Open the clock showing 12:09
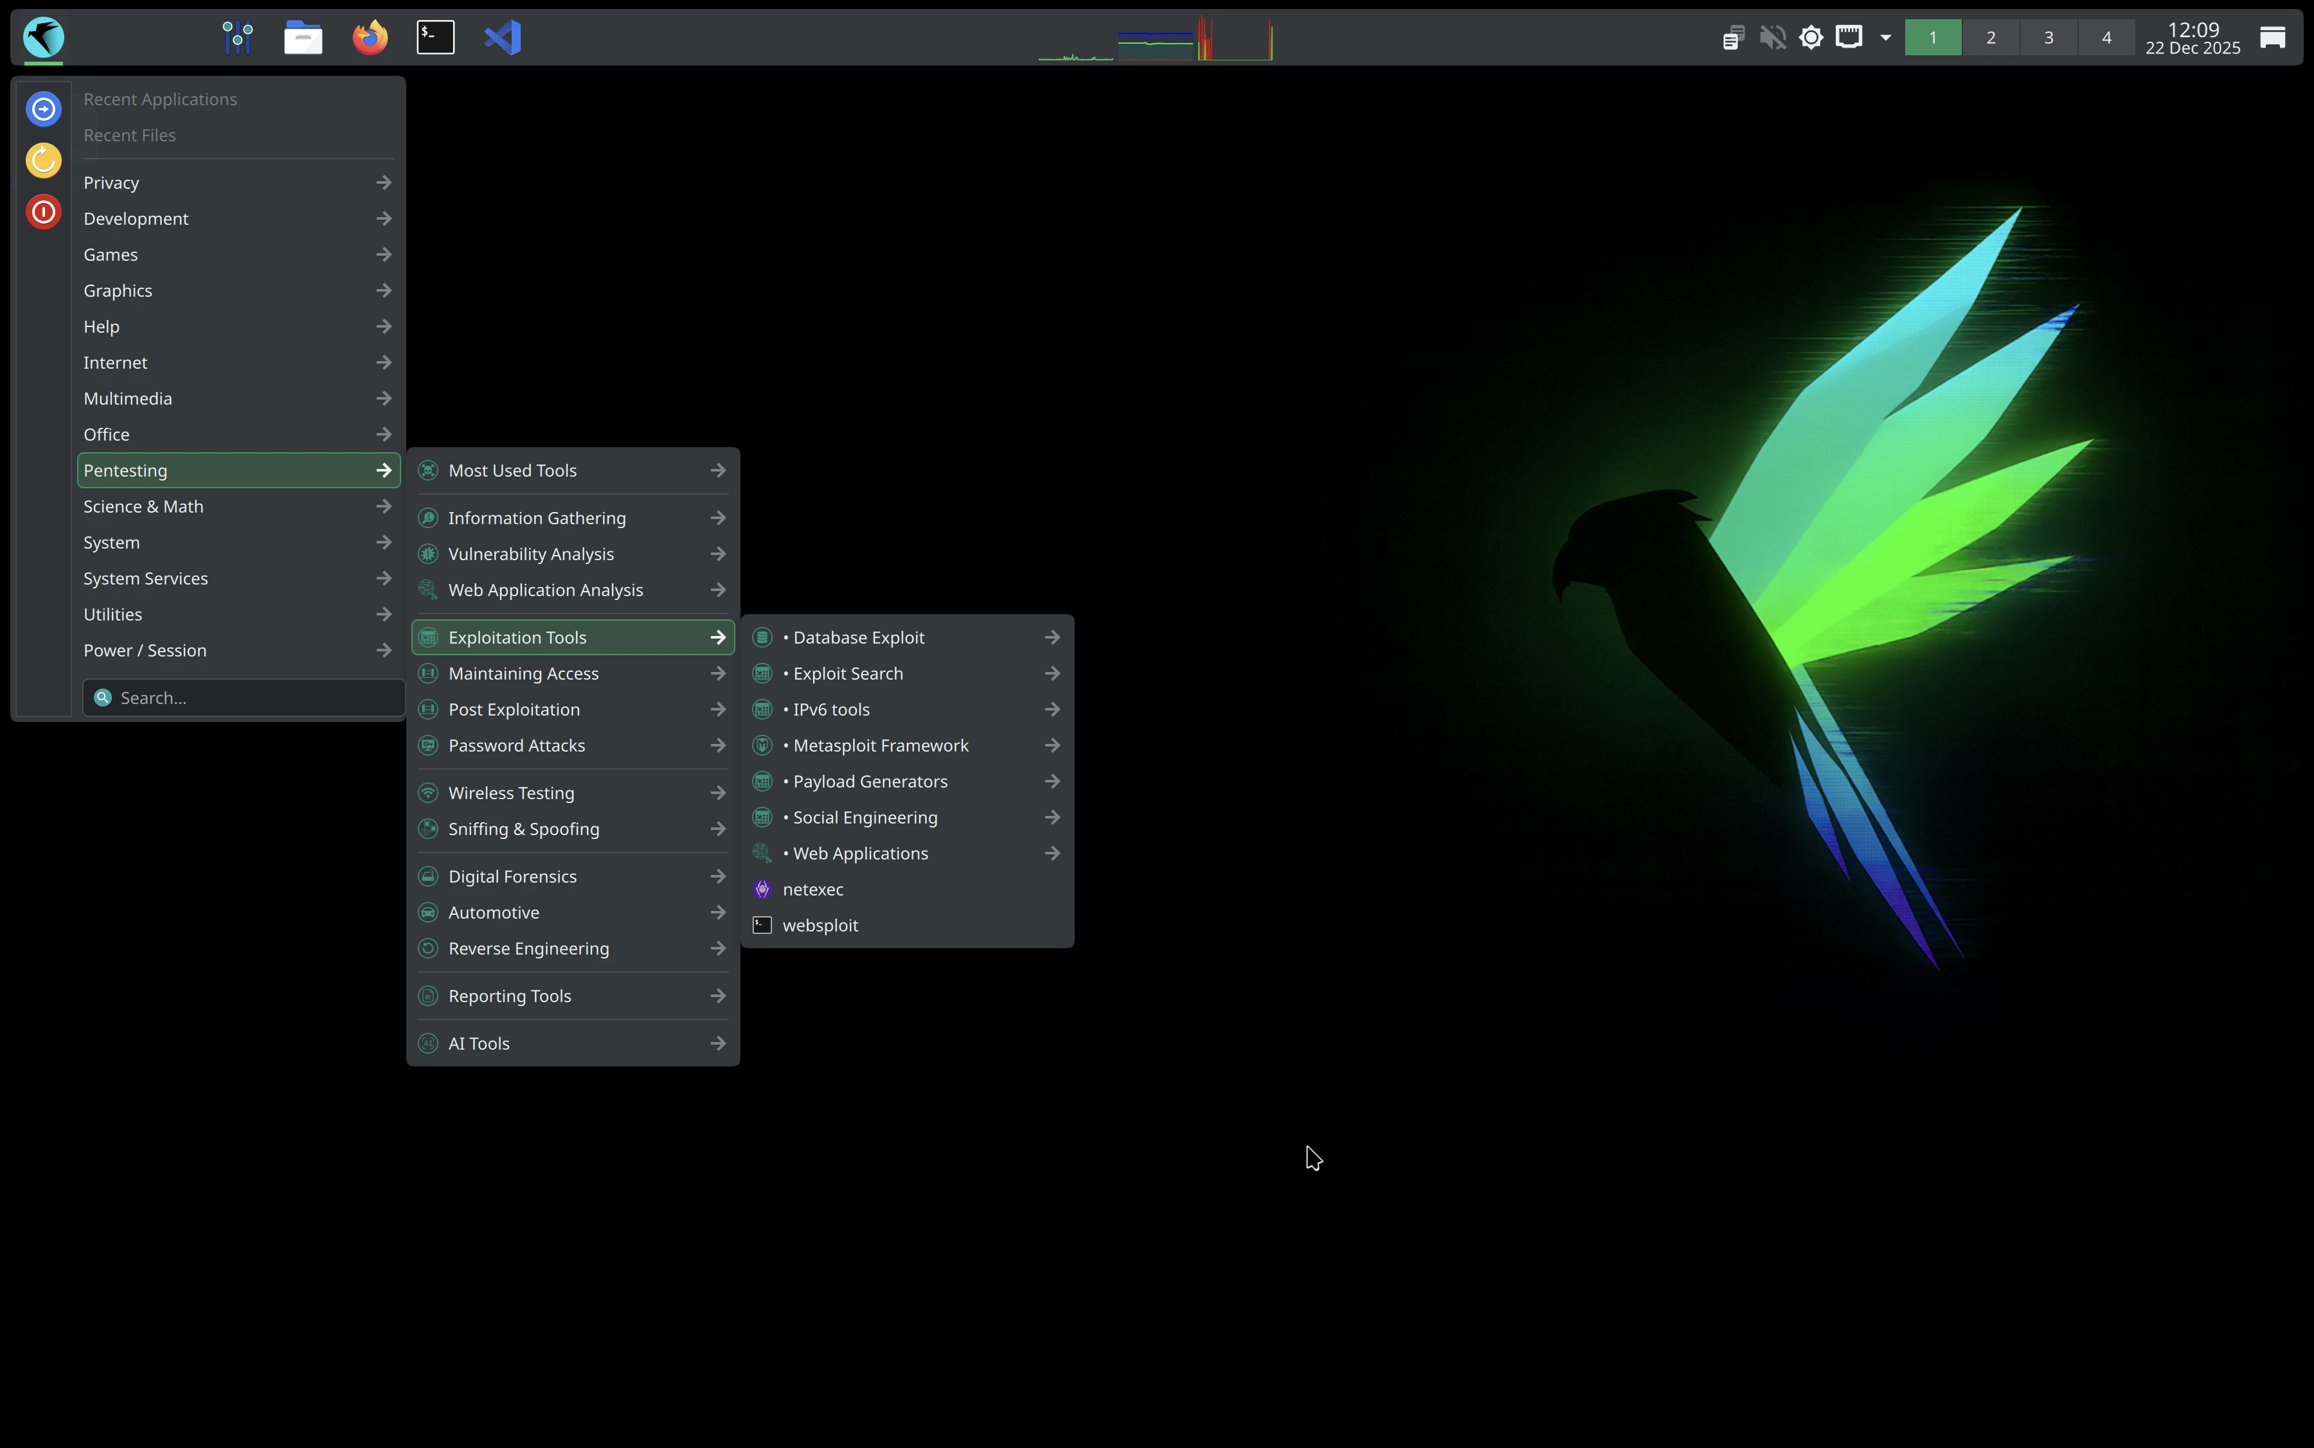The image size is (2314, 1448). point(2193,37)
